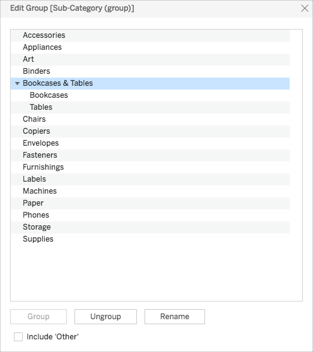Image resolution: width=313 pixels, height=352 pixels.
Task: Select Phones in the list
Action: (150, 215)
